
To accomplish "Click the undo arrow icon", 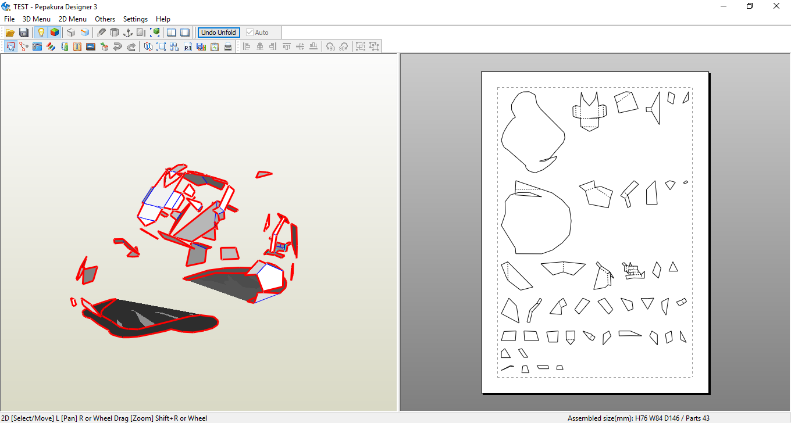I will pyautogui.click(x=117, y=46).
